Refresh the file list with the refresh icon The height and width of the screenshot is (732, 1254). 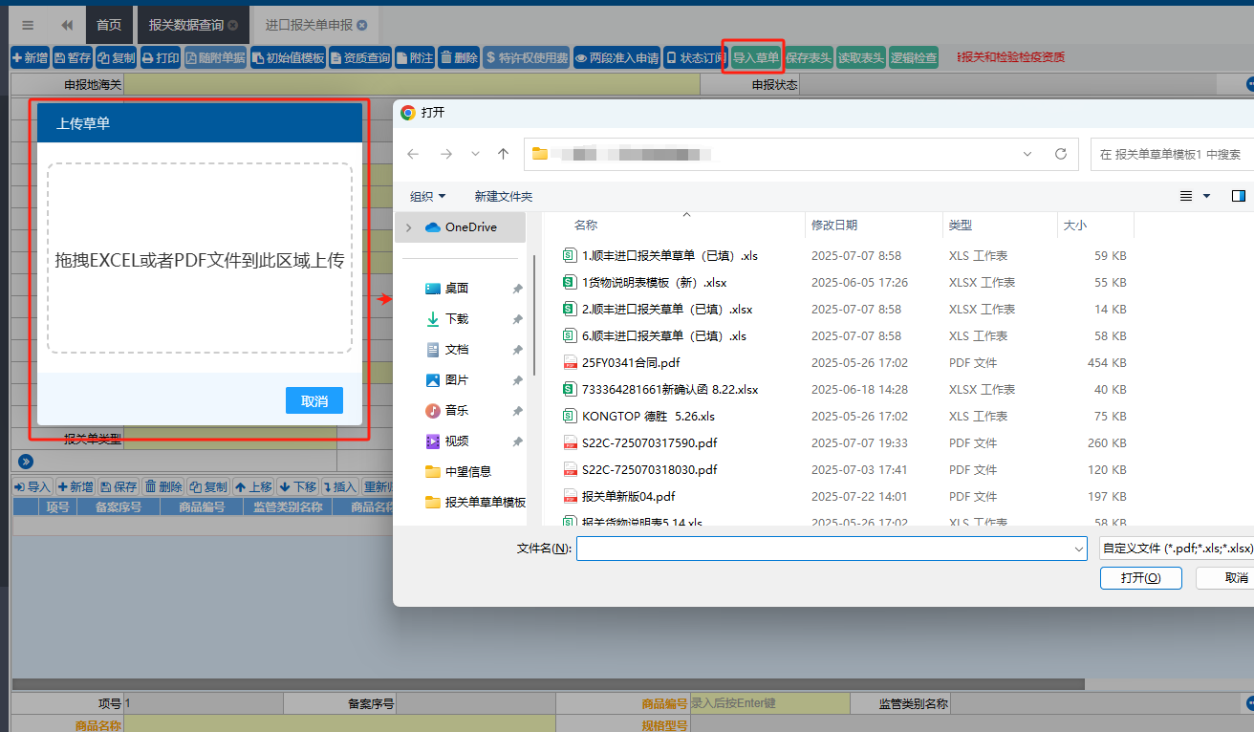click(1061, 153)
